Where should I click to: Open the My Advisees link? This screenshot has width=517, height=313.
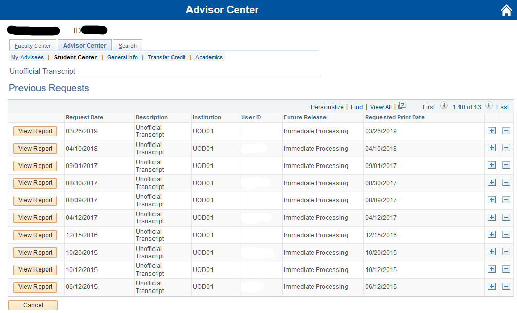click(27, 57)
